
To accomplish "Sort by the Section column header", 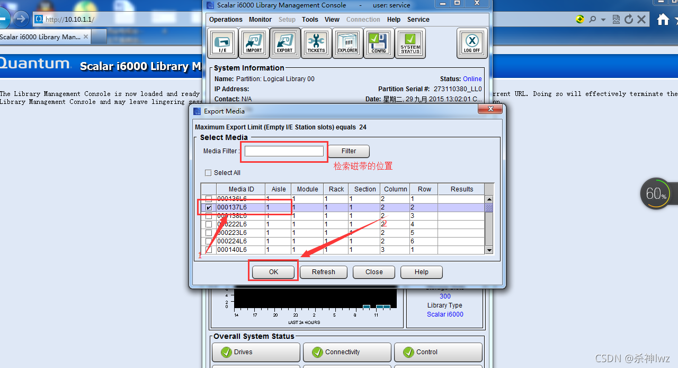I will (365, 189).
